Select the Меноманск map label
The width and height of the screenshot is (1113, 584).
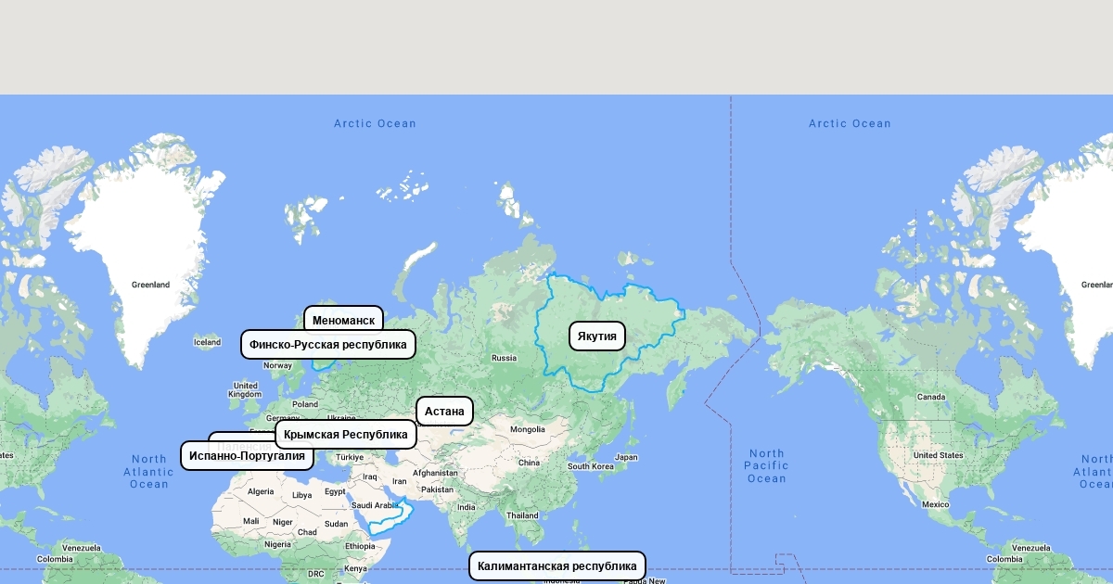tap(343, 321)
